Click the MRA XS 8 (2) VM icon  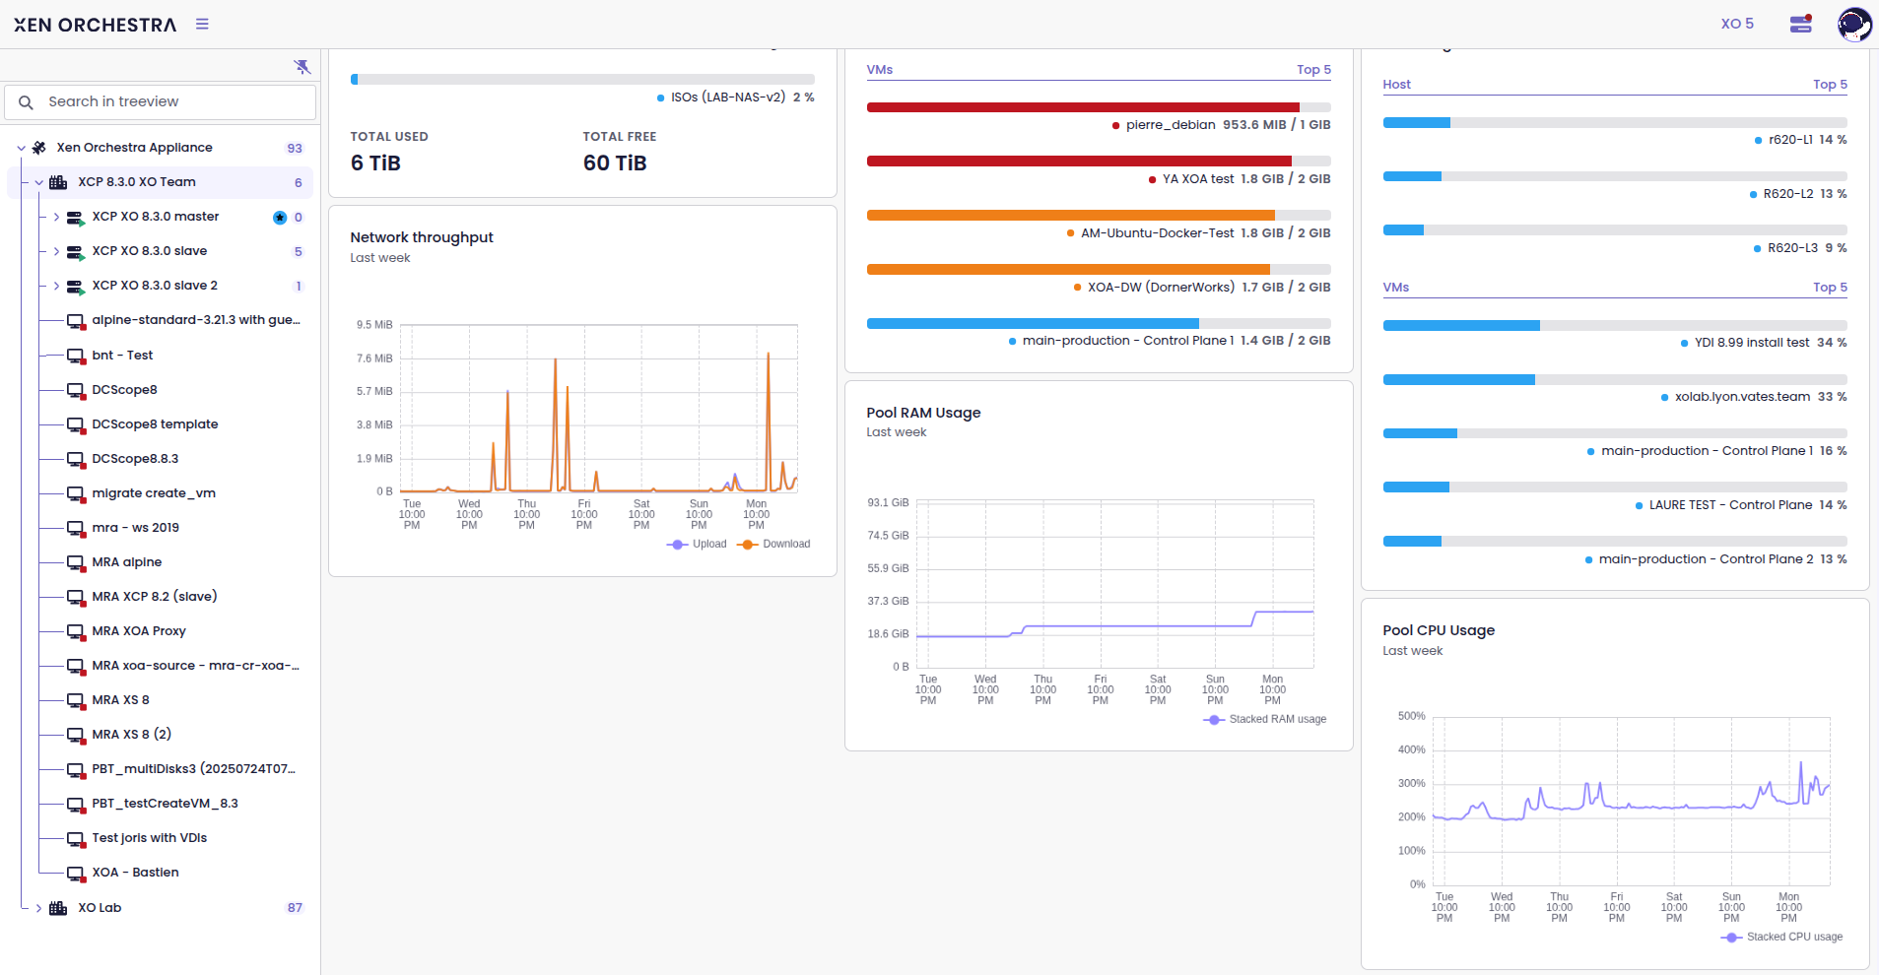(x=76, y=735)
